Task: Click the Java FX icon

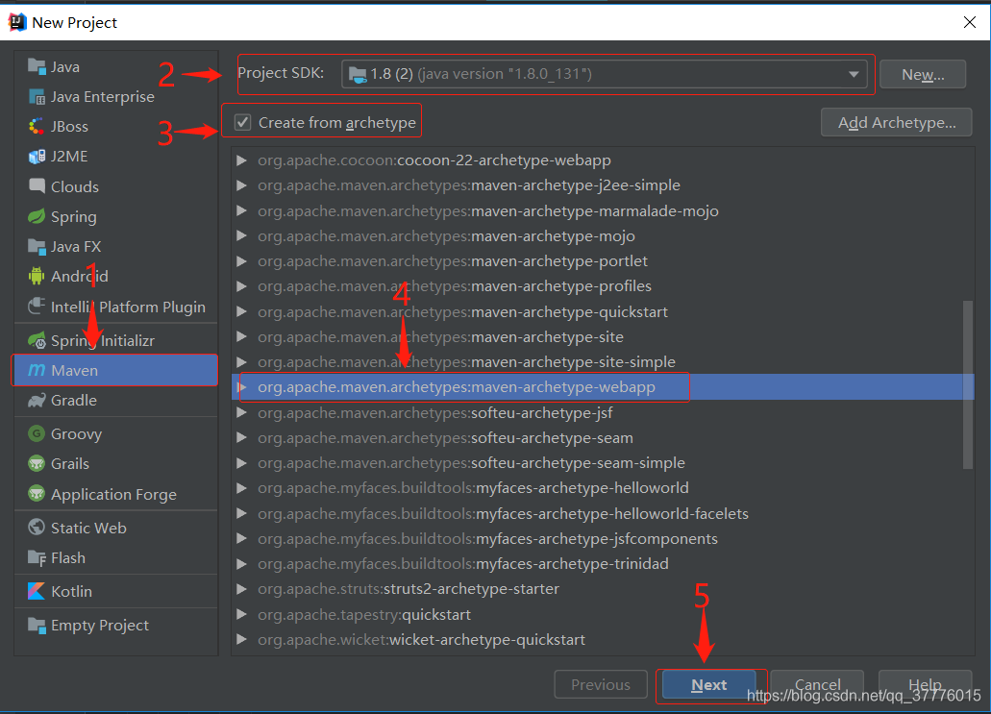Action: point(37,246)
